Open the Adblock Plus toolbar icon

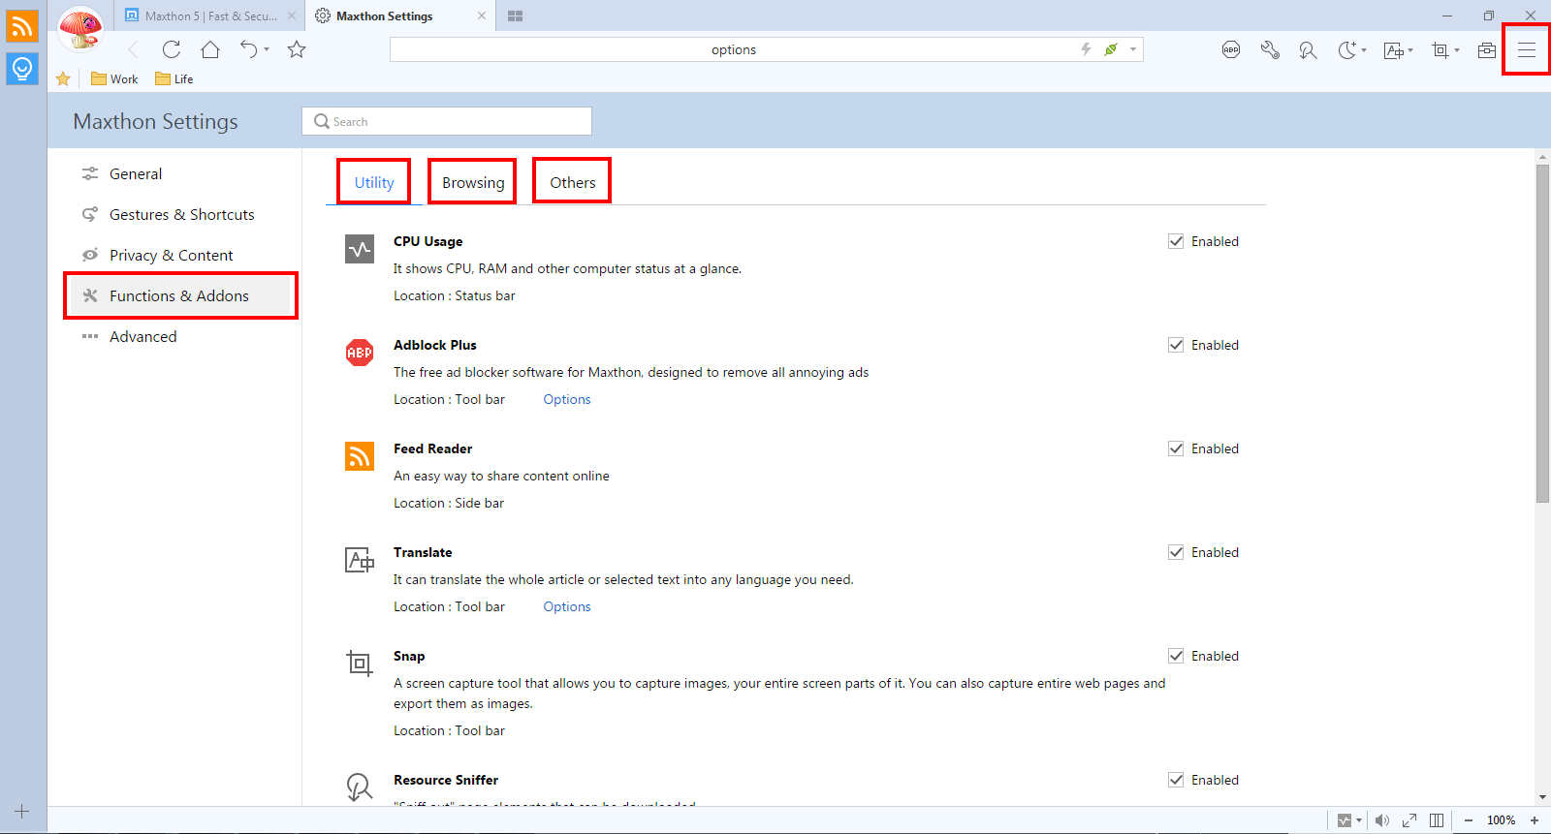[x=1231, y=49]
